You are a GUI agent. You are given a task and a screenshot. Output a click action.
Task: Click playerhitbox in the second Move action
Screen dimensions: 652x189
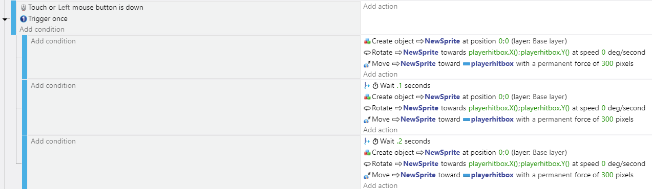coord(492,120)
